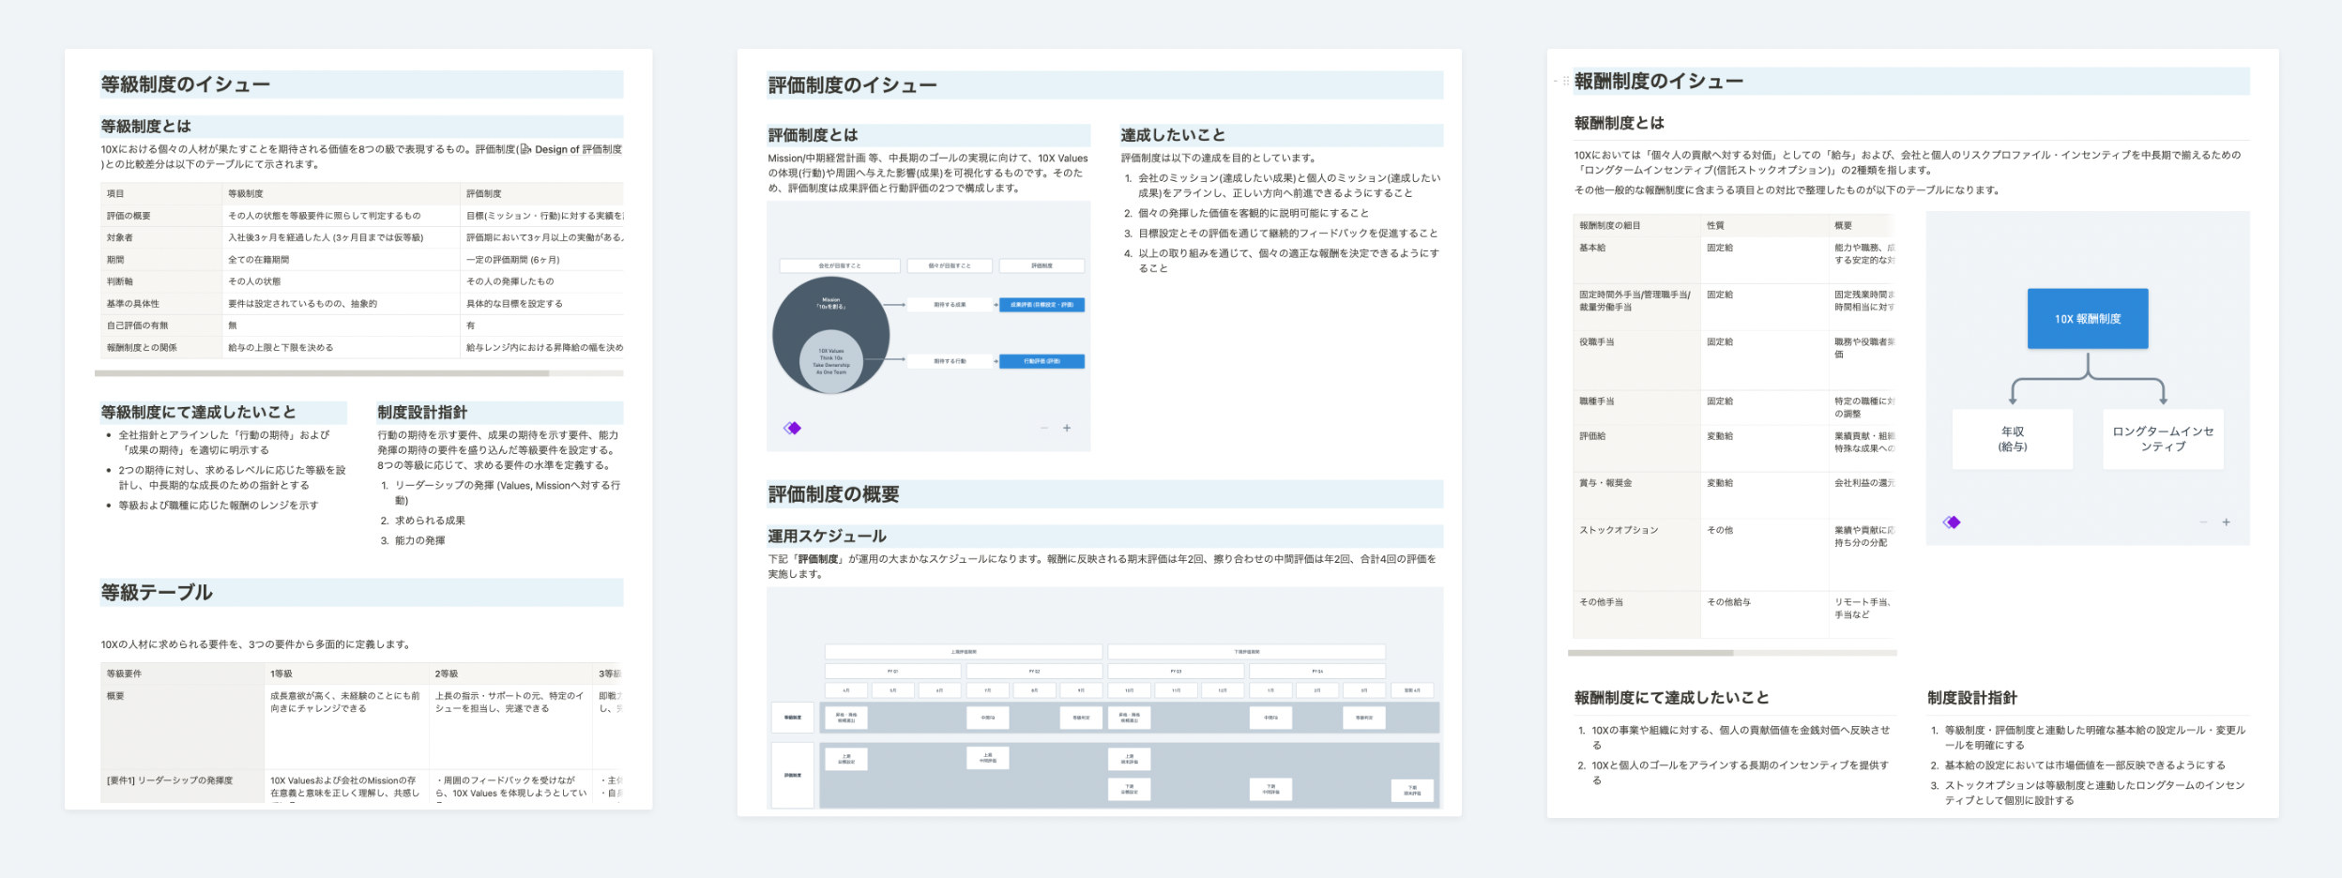2342x878 pixels.
Task: Click the 評価制度とは subheading
Action: [x=813, y=135]
